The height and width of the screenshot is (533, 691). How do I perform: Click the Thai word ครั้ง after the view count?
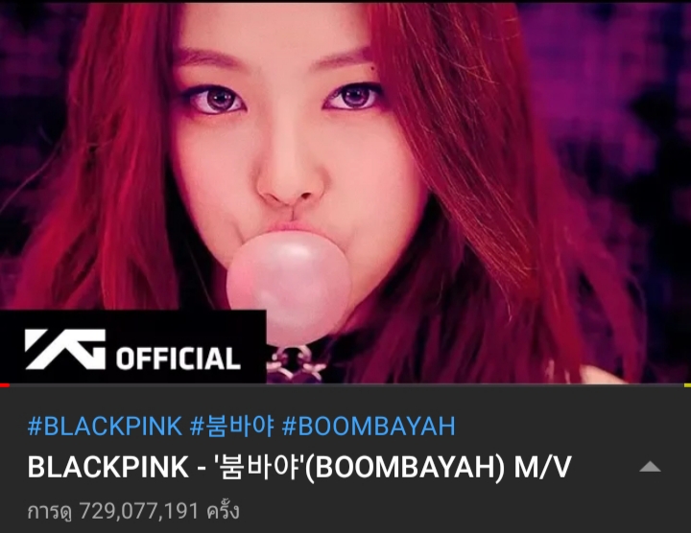coord(223,511)
